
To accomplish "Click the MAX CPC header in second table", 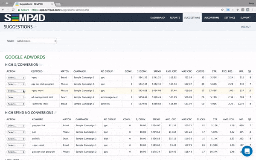I will (186, 119).
